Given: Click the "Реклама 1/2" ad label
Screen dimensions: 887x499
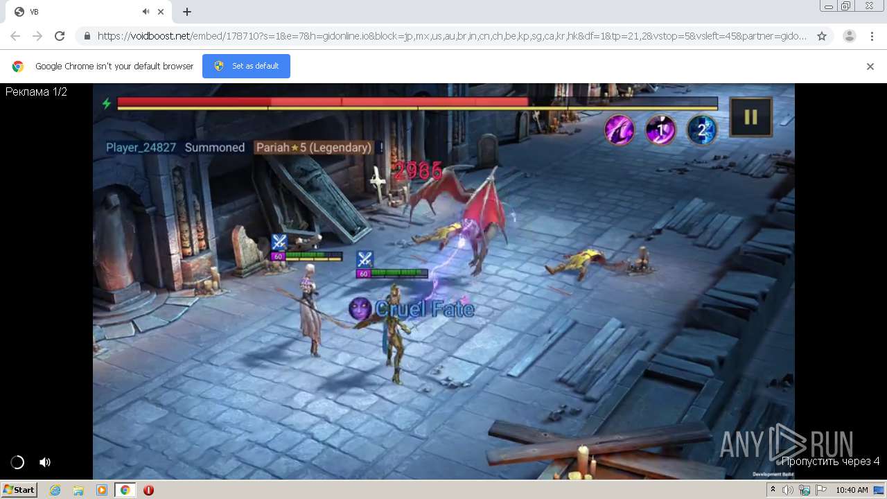Looking at the screenshot, I should pos(36,91).
